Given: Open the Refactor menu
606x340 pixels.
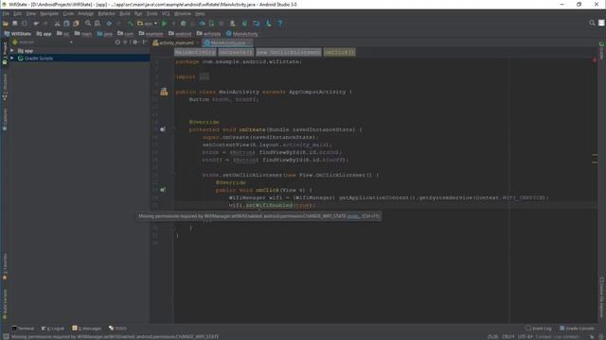Looking at the screenshot, I should pos(106,13).
